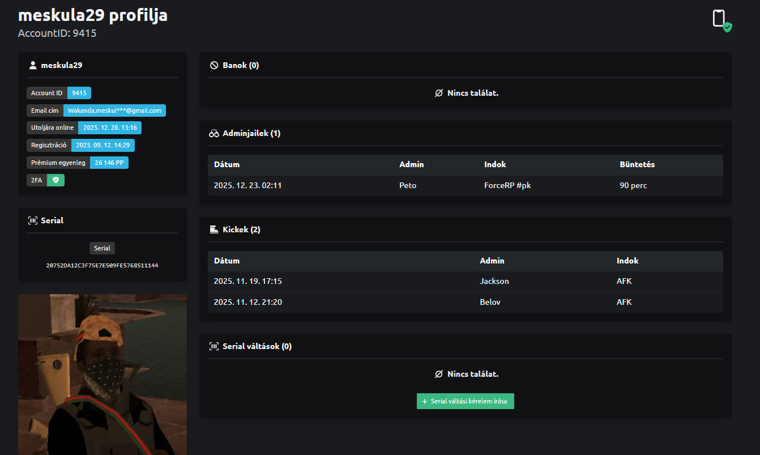
Task: Click the 26 146 PP premium balance
Action: pyautogui.click(x=109, y=163)
